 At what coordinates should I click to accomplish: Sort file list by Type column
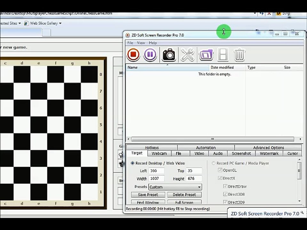point(264,67)
